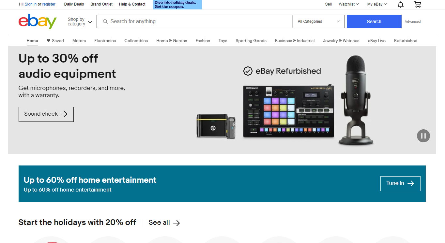
Task: Click the arrow next to See all
Action: coord(176,223)
